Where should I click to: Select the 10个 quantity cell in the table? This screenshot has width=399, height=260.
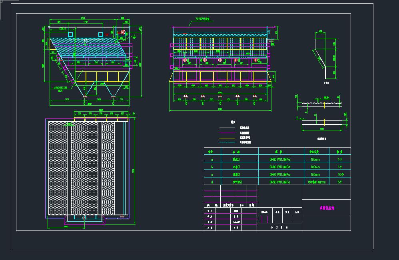[x=340, y=175]
